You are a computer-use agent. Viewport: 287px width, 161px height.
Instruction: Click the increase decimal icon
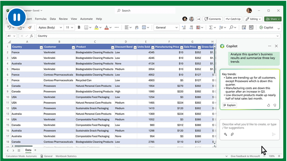[x=184, y=27]
